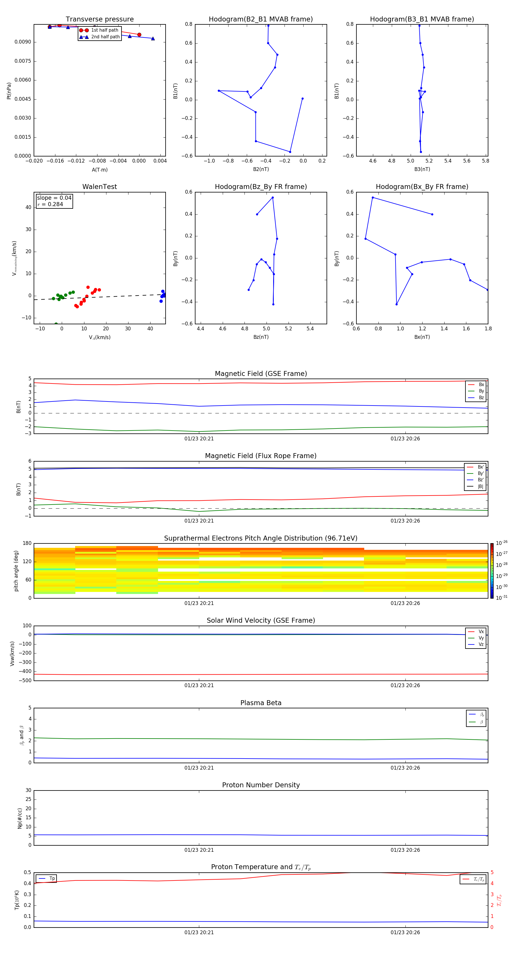Click the "Hodogram(Bx_By FR frame)" title
Viewport: 522px width, 958px height.
(x=422, y=187)
